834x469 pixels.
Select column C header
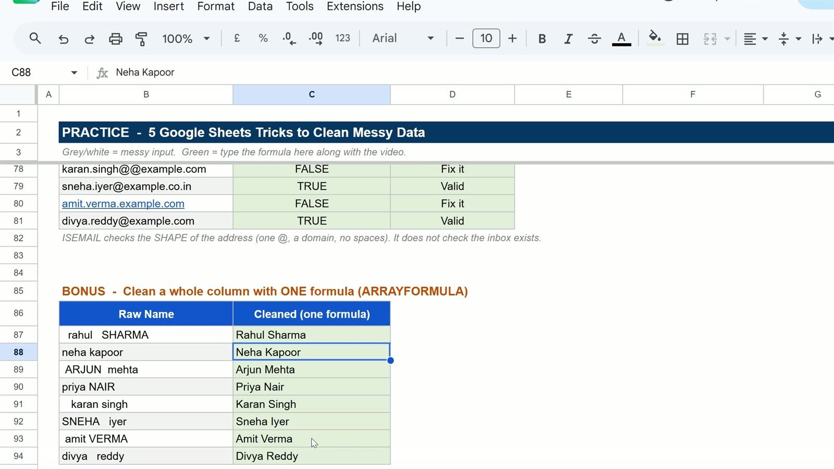coord(312,94)
